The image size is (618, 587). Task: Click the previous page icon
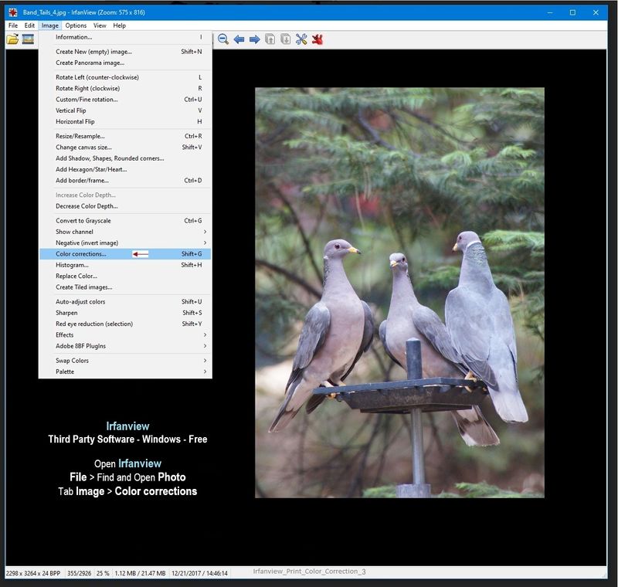(x=270, y=39)
